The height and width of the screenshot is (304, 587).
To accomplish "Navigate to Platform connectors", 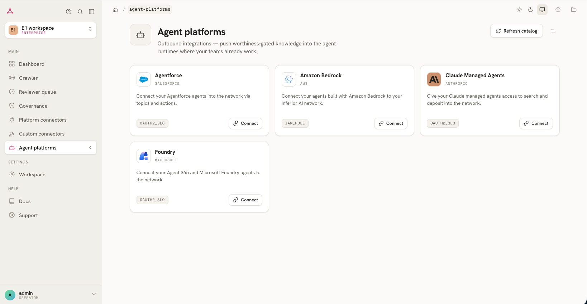I will click(51, 120).
